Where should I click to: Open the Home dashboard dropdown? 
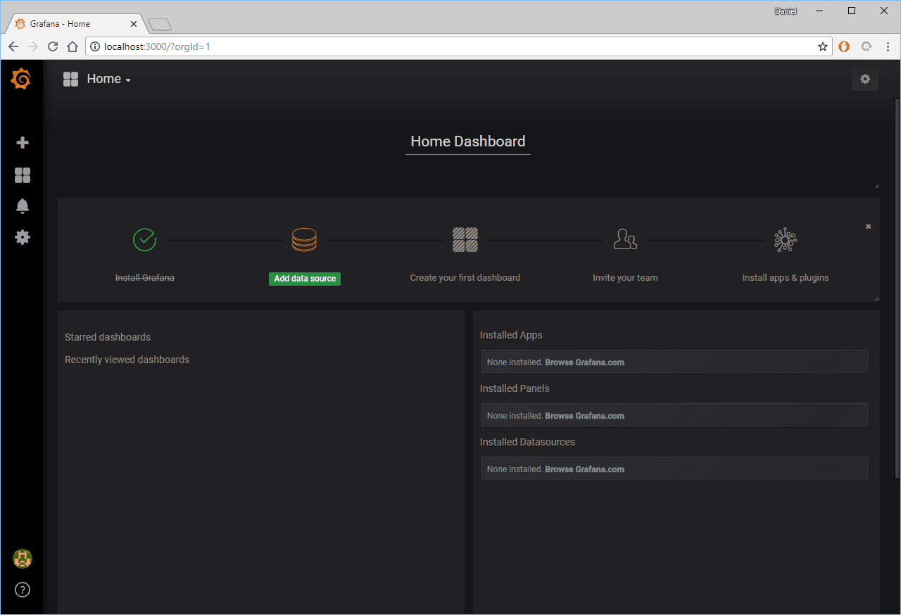pos(108,80)
